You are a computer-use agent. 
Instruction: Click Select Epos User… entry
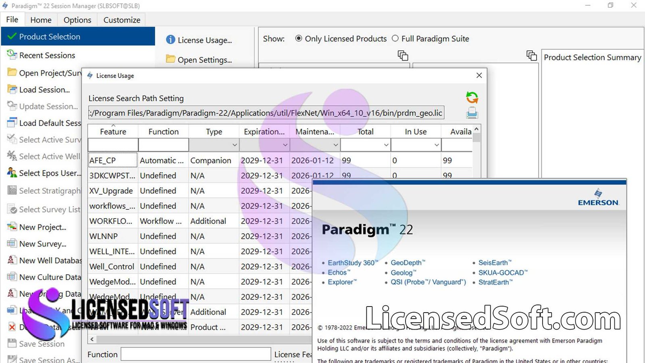point(50,173)
